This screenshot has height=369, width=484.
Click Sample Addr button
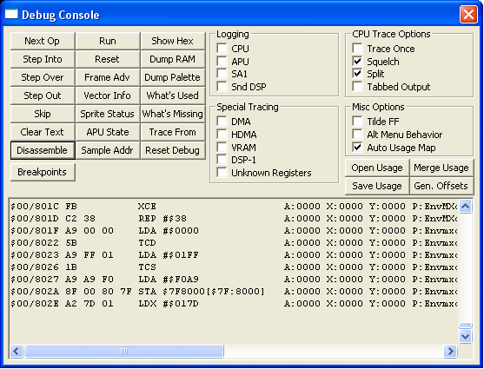click(108, 150)
